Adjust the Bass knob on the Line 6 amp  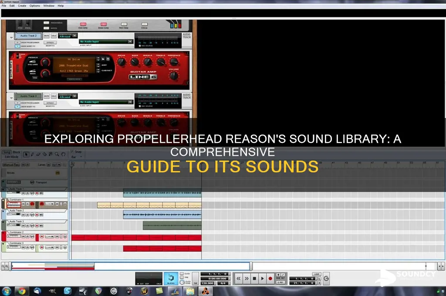click(x=135, y=62)
